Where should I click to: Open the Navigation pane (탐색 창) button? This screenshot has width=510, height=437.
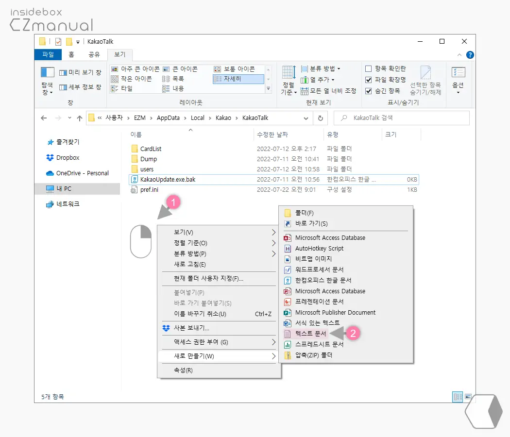[47, 81]
